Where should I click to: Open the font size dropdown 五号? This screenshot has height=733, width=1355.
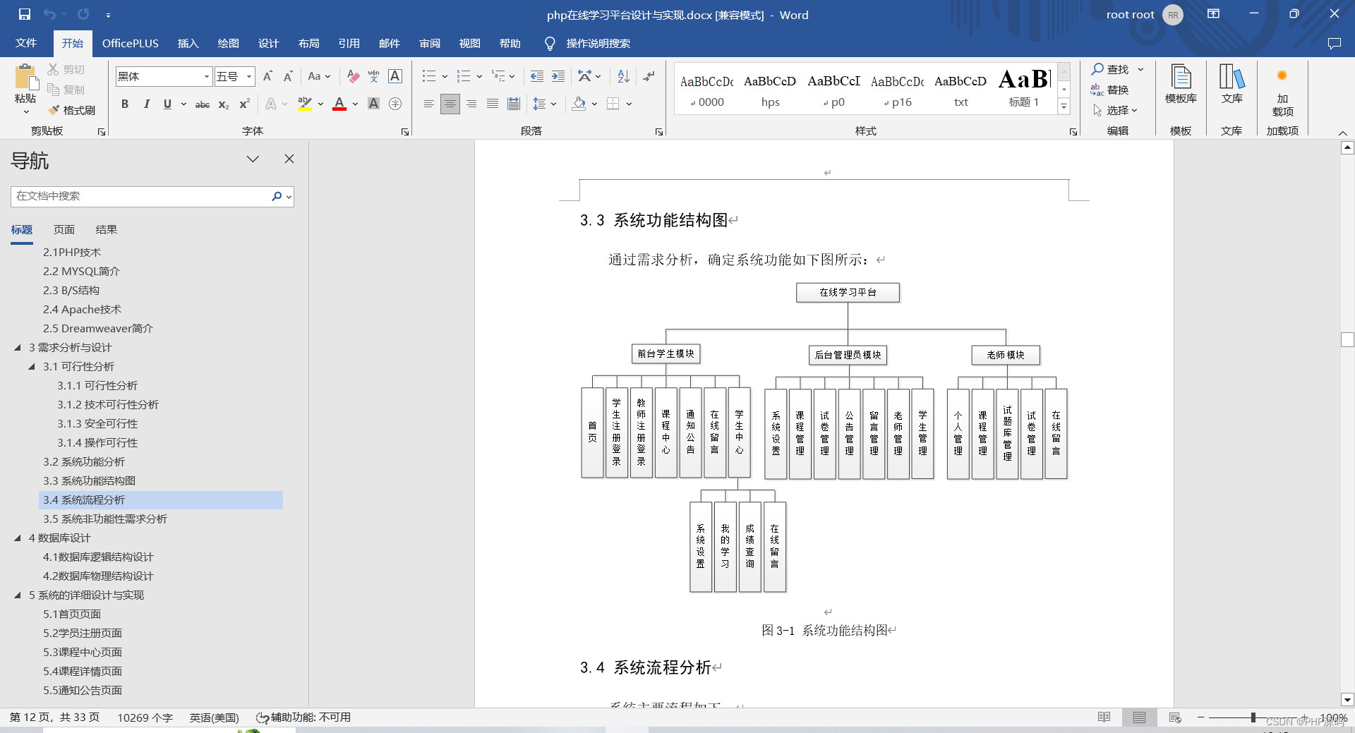click(x=250, y=76)
